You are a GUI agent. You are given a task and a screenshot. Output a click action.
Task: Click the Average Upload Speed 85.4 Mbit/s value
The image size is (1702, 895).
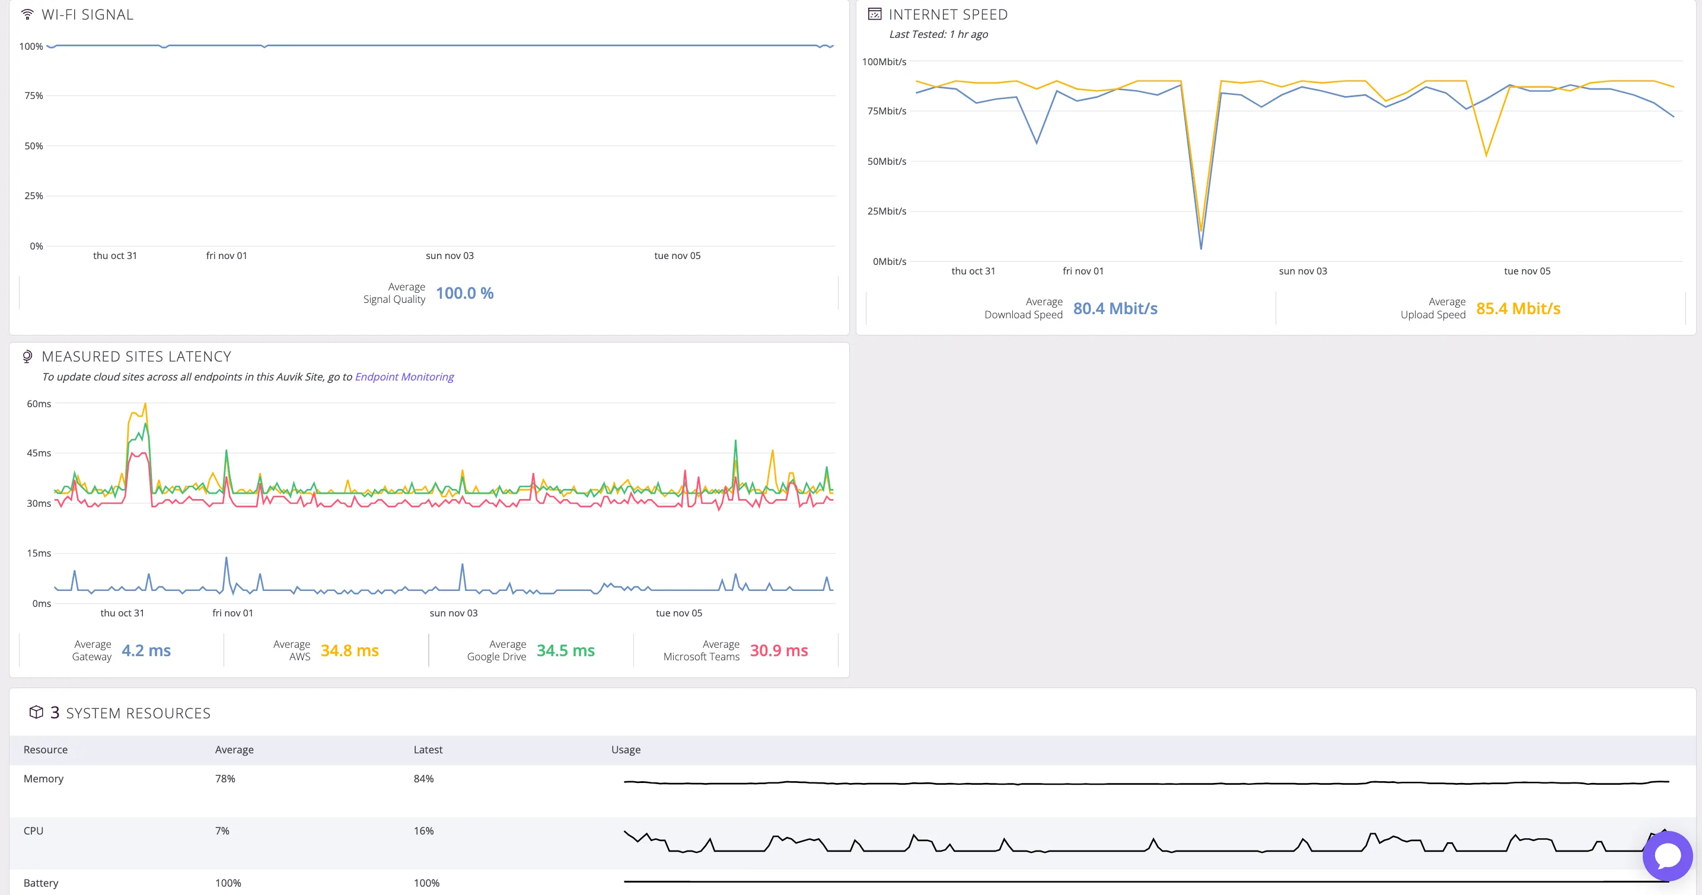[1518, 308]
